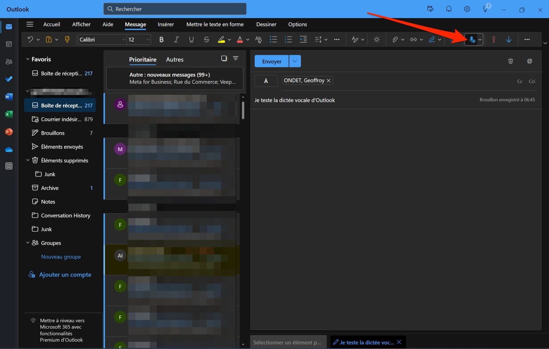Screen dimensions: 549x349
Task: Toggle the bulleted list
Action: pos(273,40)
